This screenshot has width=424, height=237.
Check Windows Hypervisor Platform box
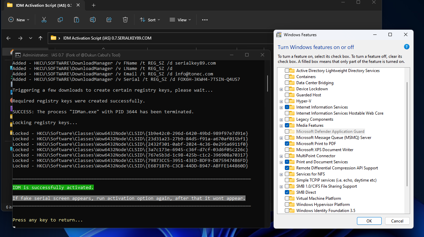click(287, 205)
